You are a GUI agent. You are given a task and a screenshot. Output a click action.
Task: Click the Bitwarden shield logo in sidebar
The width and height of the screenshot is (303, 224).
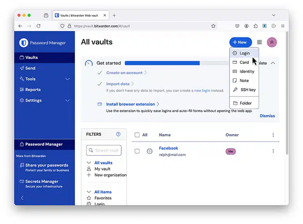tap(24, 42)
